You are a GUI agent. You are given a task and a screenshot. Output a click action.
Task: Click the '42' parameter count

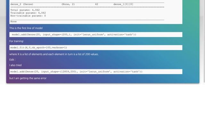coord(96,4)
